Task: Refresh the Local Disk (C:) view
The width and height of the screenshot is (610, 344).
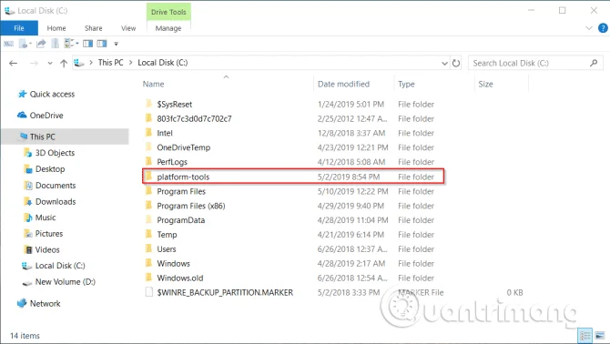Action: 456,63
